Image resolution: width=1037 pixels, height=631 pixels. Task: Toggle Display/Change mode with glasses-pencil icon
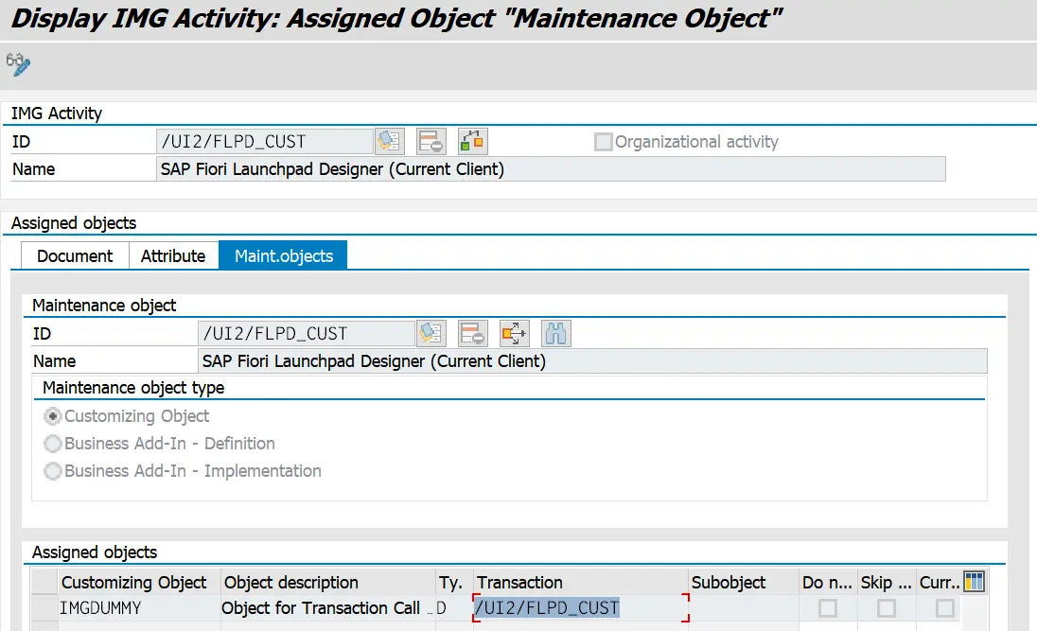coord(18,64)
